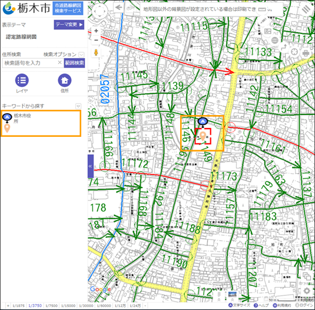Click route number 11133 label
This screenshot has height=310, width=315.
tap(258, 52)
